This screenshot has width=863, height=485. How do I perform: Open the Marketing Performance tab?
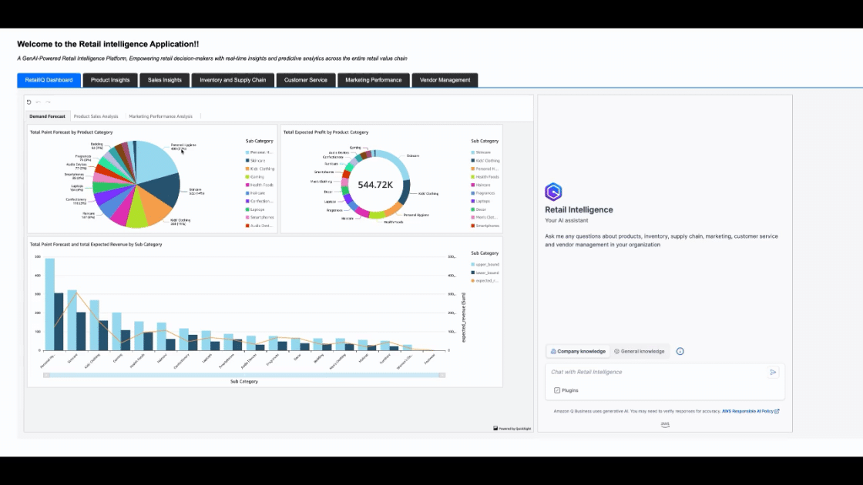[x=374, y=80]
